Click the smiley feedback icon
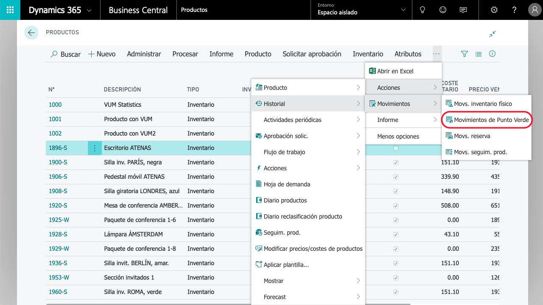This screenshot has width=543, height=305. [443, 10]
